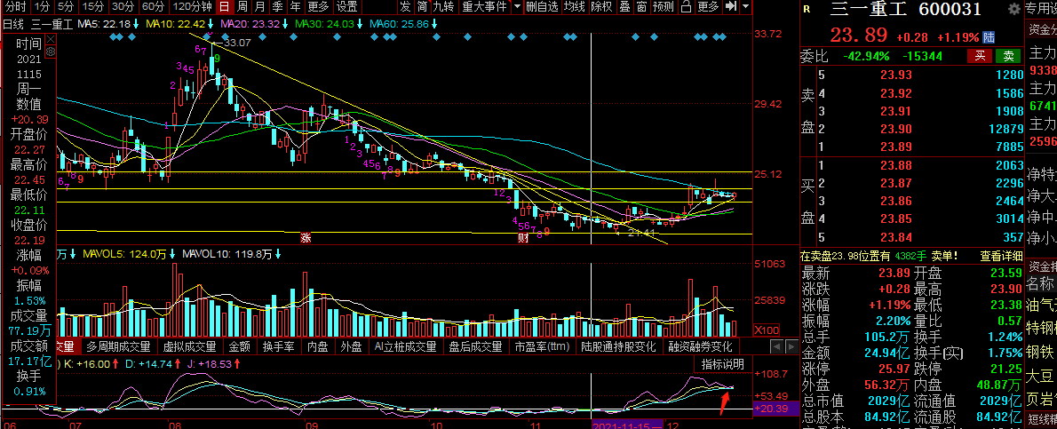Screen dimensions: 1057x429
Task: Toggle the 九转 indicator
Action: (443, 7)
